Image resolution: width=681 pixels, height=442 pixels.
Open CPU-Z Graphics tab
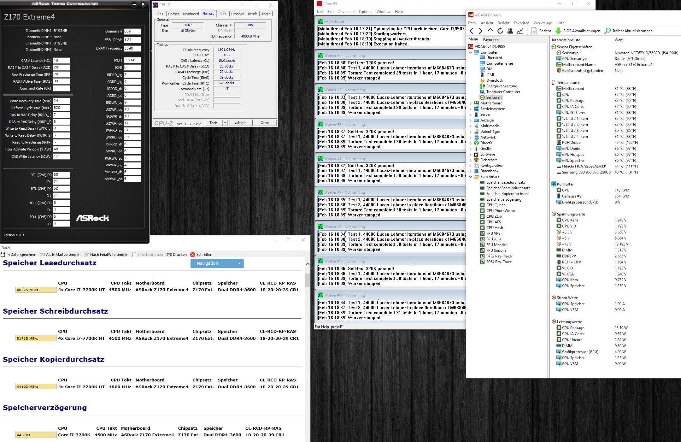pos(238,14)
